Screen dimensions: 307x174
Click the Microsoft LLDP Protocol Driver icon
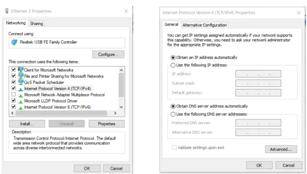tap(21, 101)
